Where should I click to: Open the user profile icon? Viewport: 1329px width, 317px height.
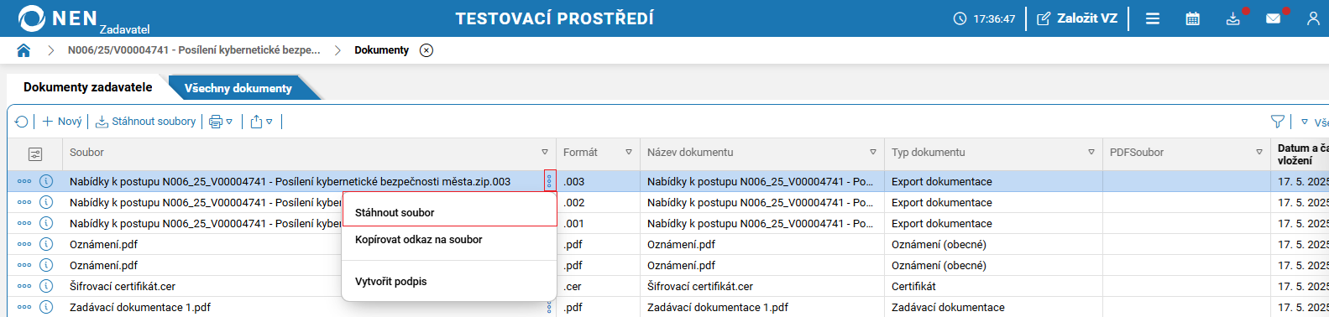click(x=1313, y=18)
